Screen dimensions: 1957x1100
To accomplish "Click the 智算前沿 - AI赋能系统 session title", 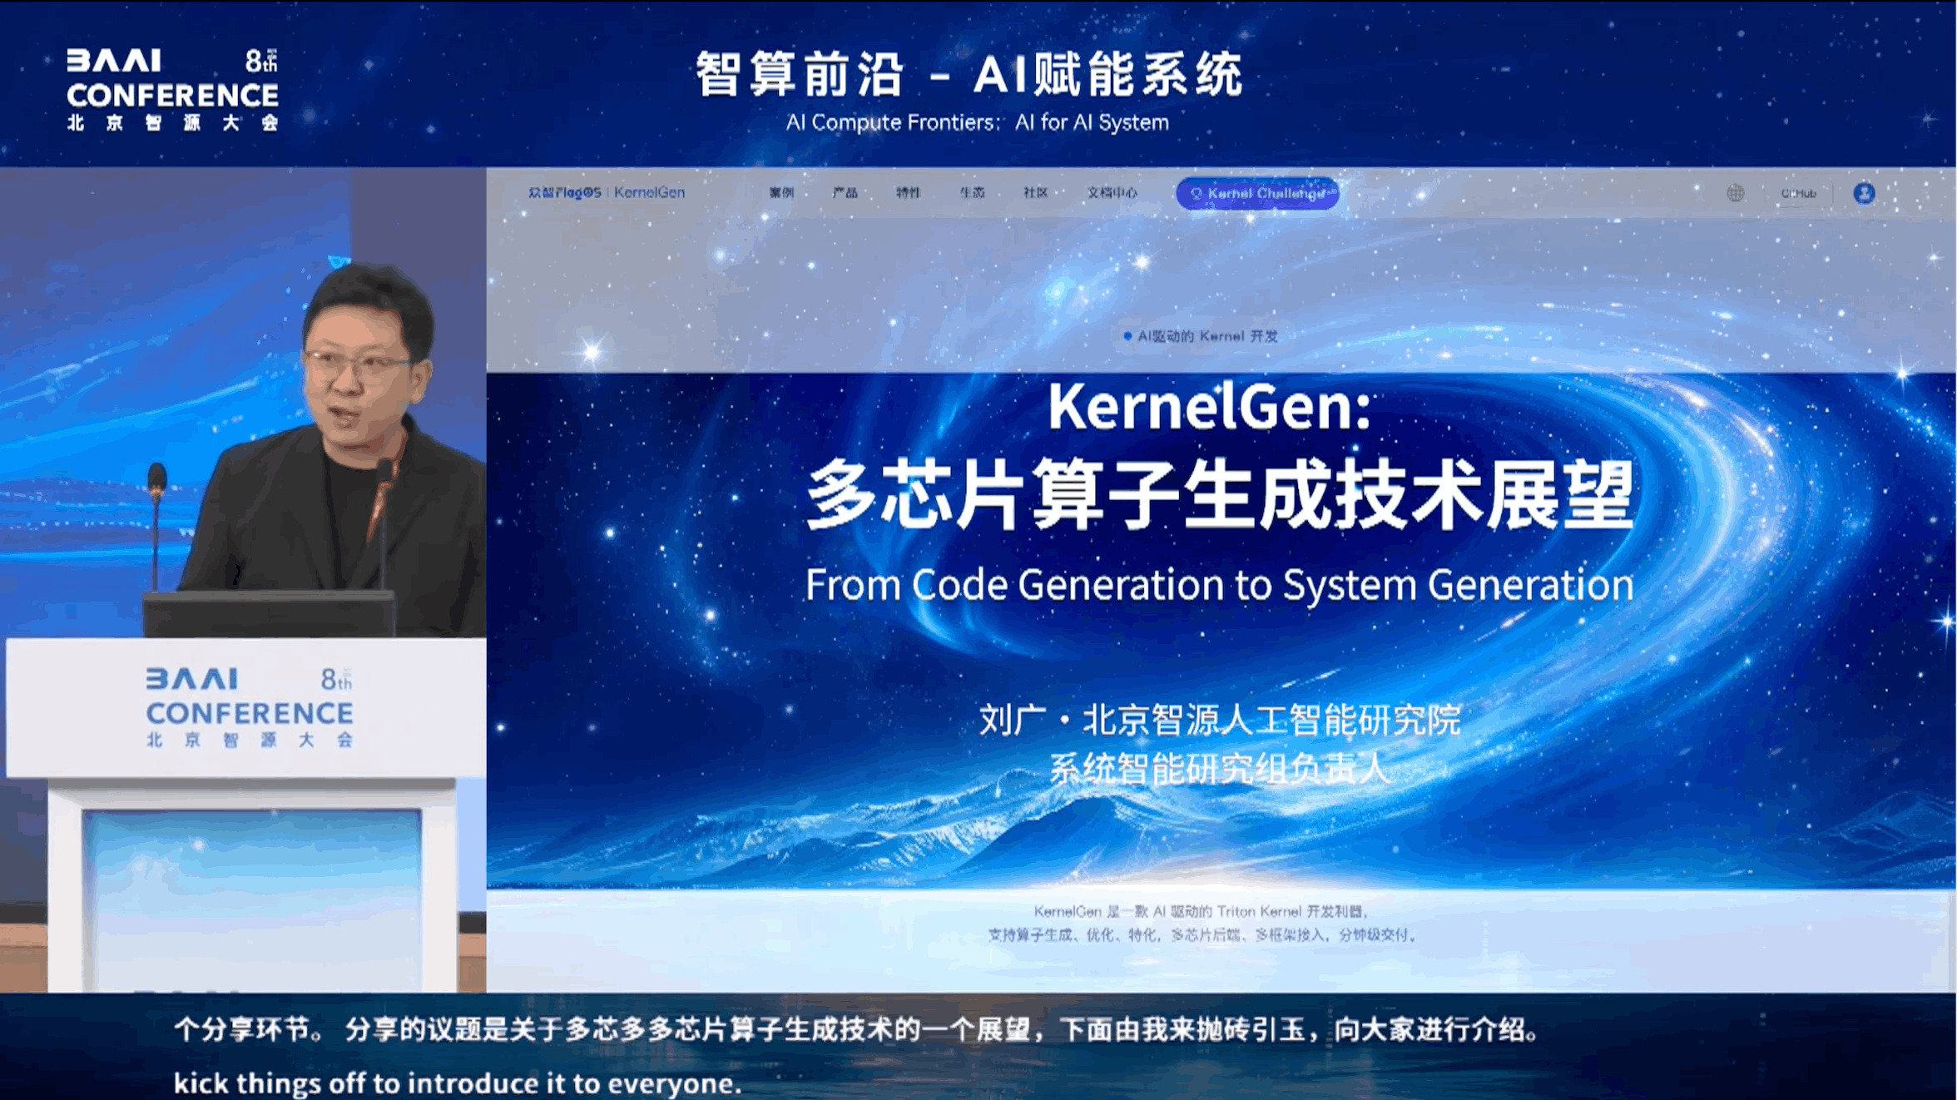I will pyautogui.click(x=969, y=73).
